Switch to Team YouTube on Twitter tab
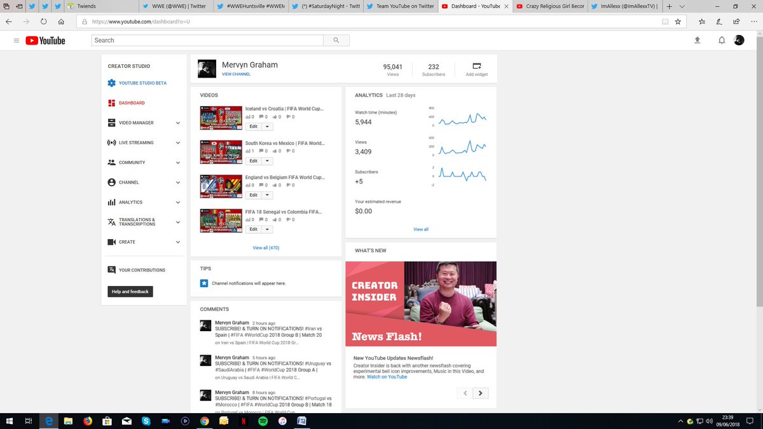The height and width of the screenshot is (429, 763). coord(401,6)
